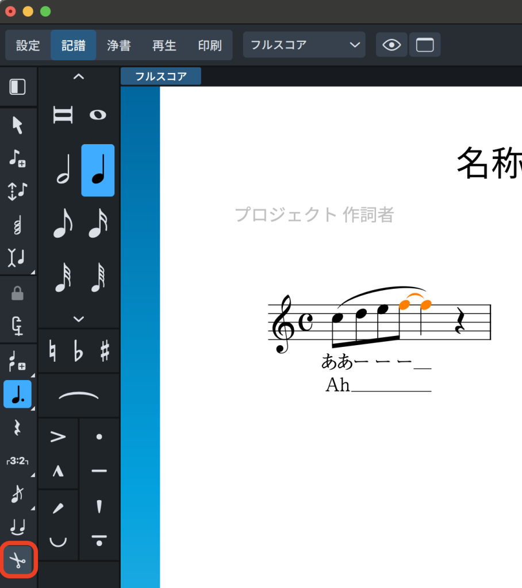This screenshot has height=588, width=522.
Task: Toggle the left panel visibility icon
Action: (18, 87)
